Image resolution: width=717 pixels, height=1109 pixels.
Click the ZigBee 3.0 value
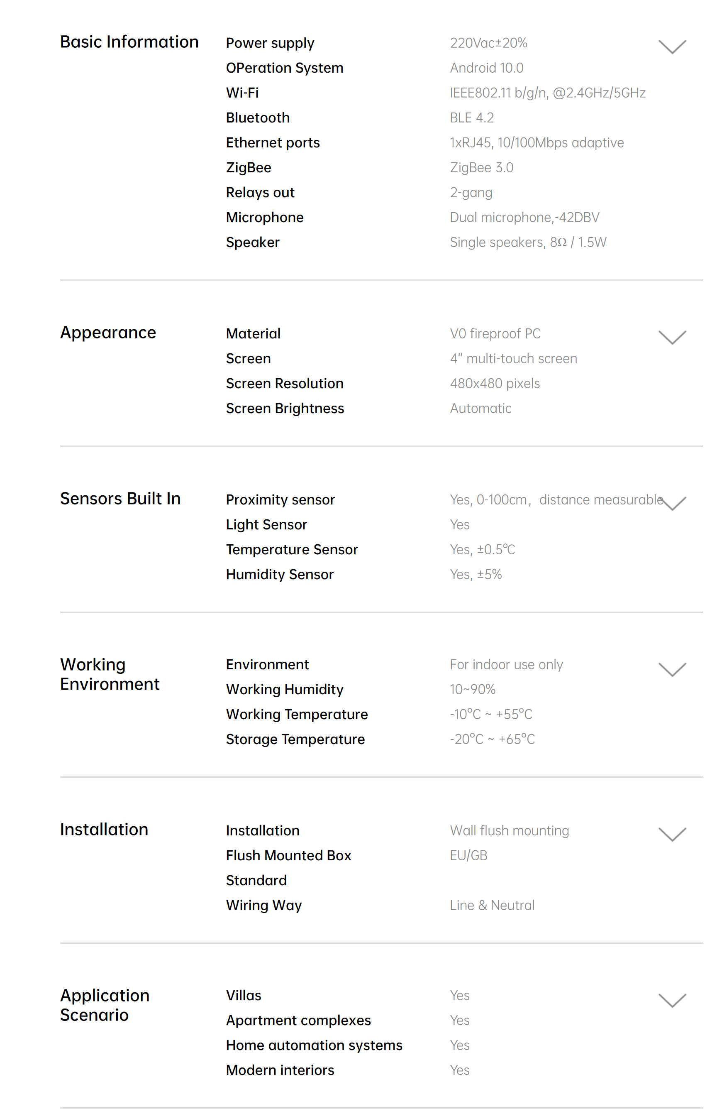(481, 168)
